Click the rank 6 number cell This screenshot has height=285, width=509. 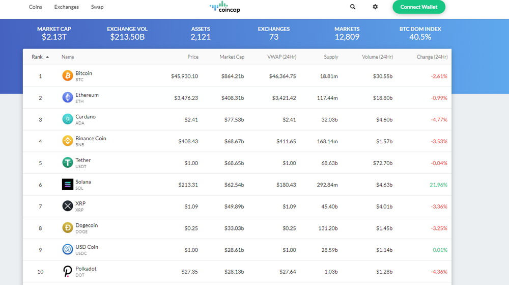(40, 185)
